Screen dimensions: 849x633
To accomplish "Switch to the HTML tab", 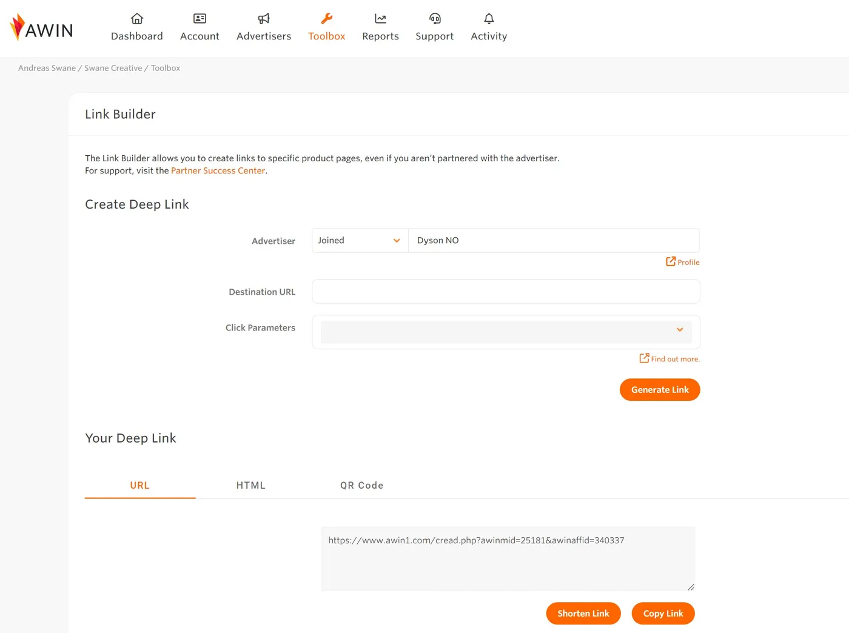I will tap(251, 485).
